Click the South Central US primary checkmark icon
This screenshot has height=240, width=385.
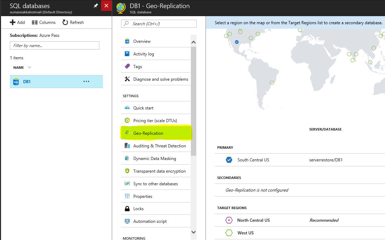click(x=229, y=160)
